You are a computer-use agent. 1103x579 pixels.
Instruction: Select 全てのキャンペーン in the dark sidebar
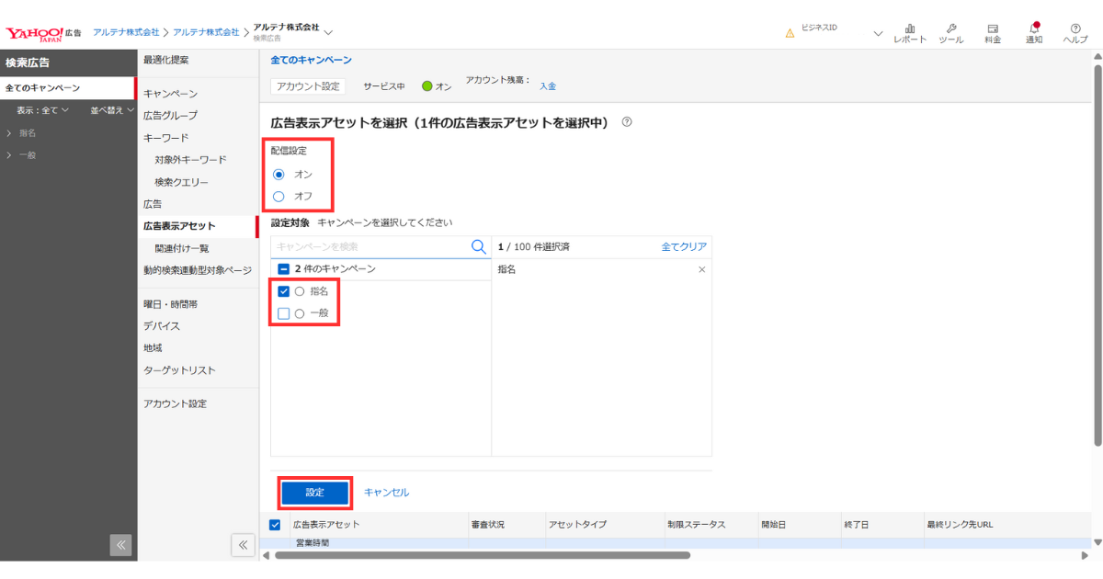(68, 88)
